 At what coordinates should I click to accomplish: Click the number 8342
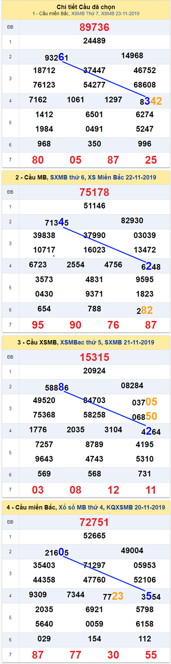151,101
